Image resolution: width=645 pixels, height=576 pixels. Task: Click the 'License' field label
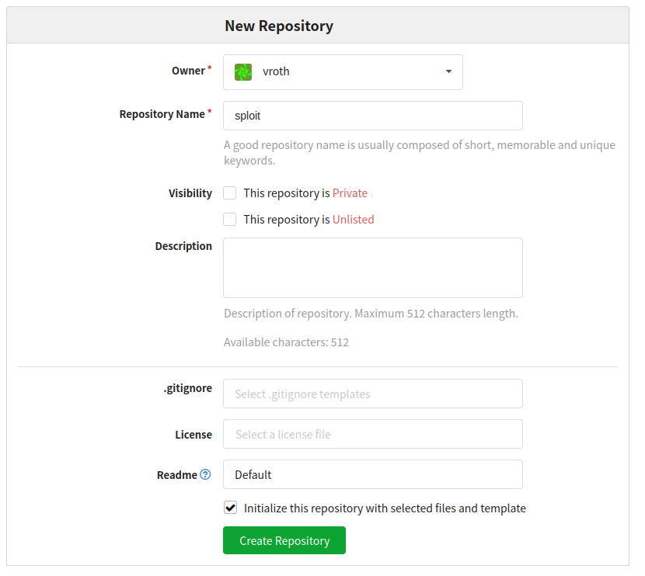point(193,434)
